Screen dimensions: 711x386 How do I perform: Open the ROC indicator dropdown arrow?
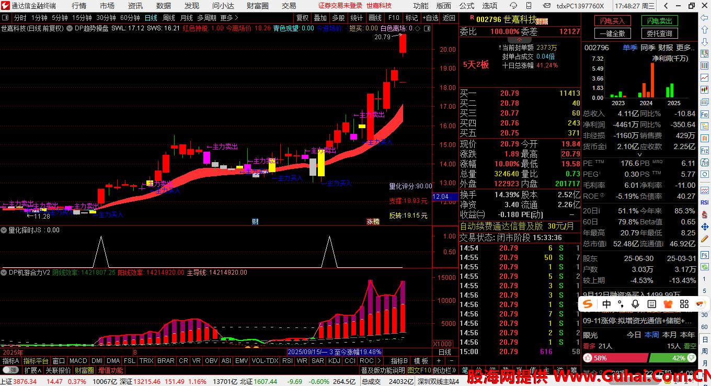[378, 361]
